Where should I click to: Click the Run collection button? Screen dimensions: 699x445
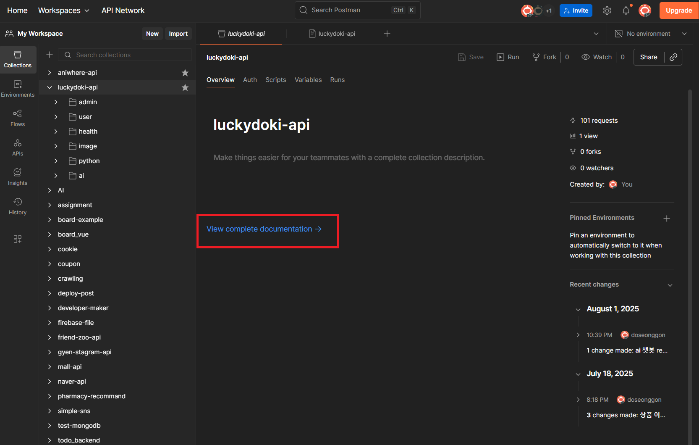(508, 57)
